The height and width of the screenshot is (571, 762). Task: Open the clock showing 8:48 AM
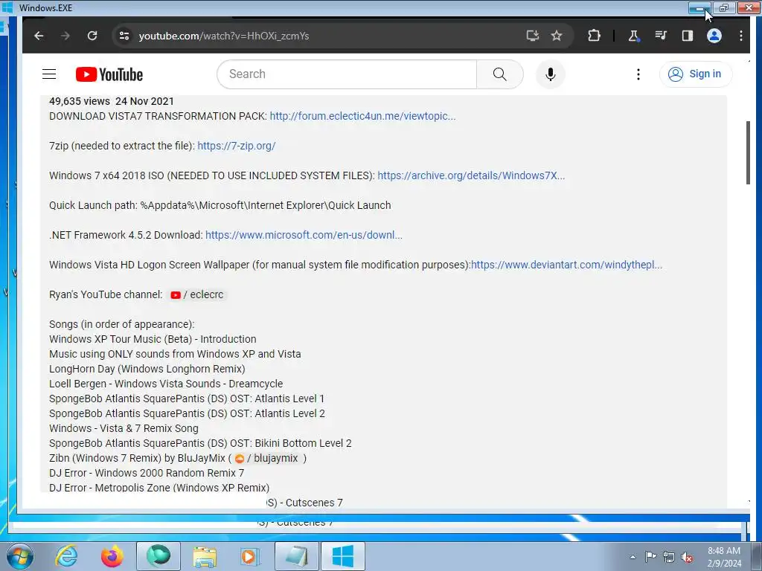pos(724,557)
